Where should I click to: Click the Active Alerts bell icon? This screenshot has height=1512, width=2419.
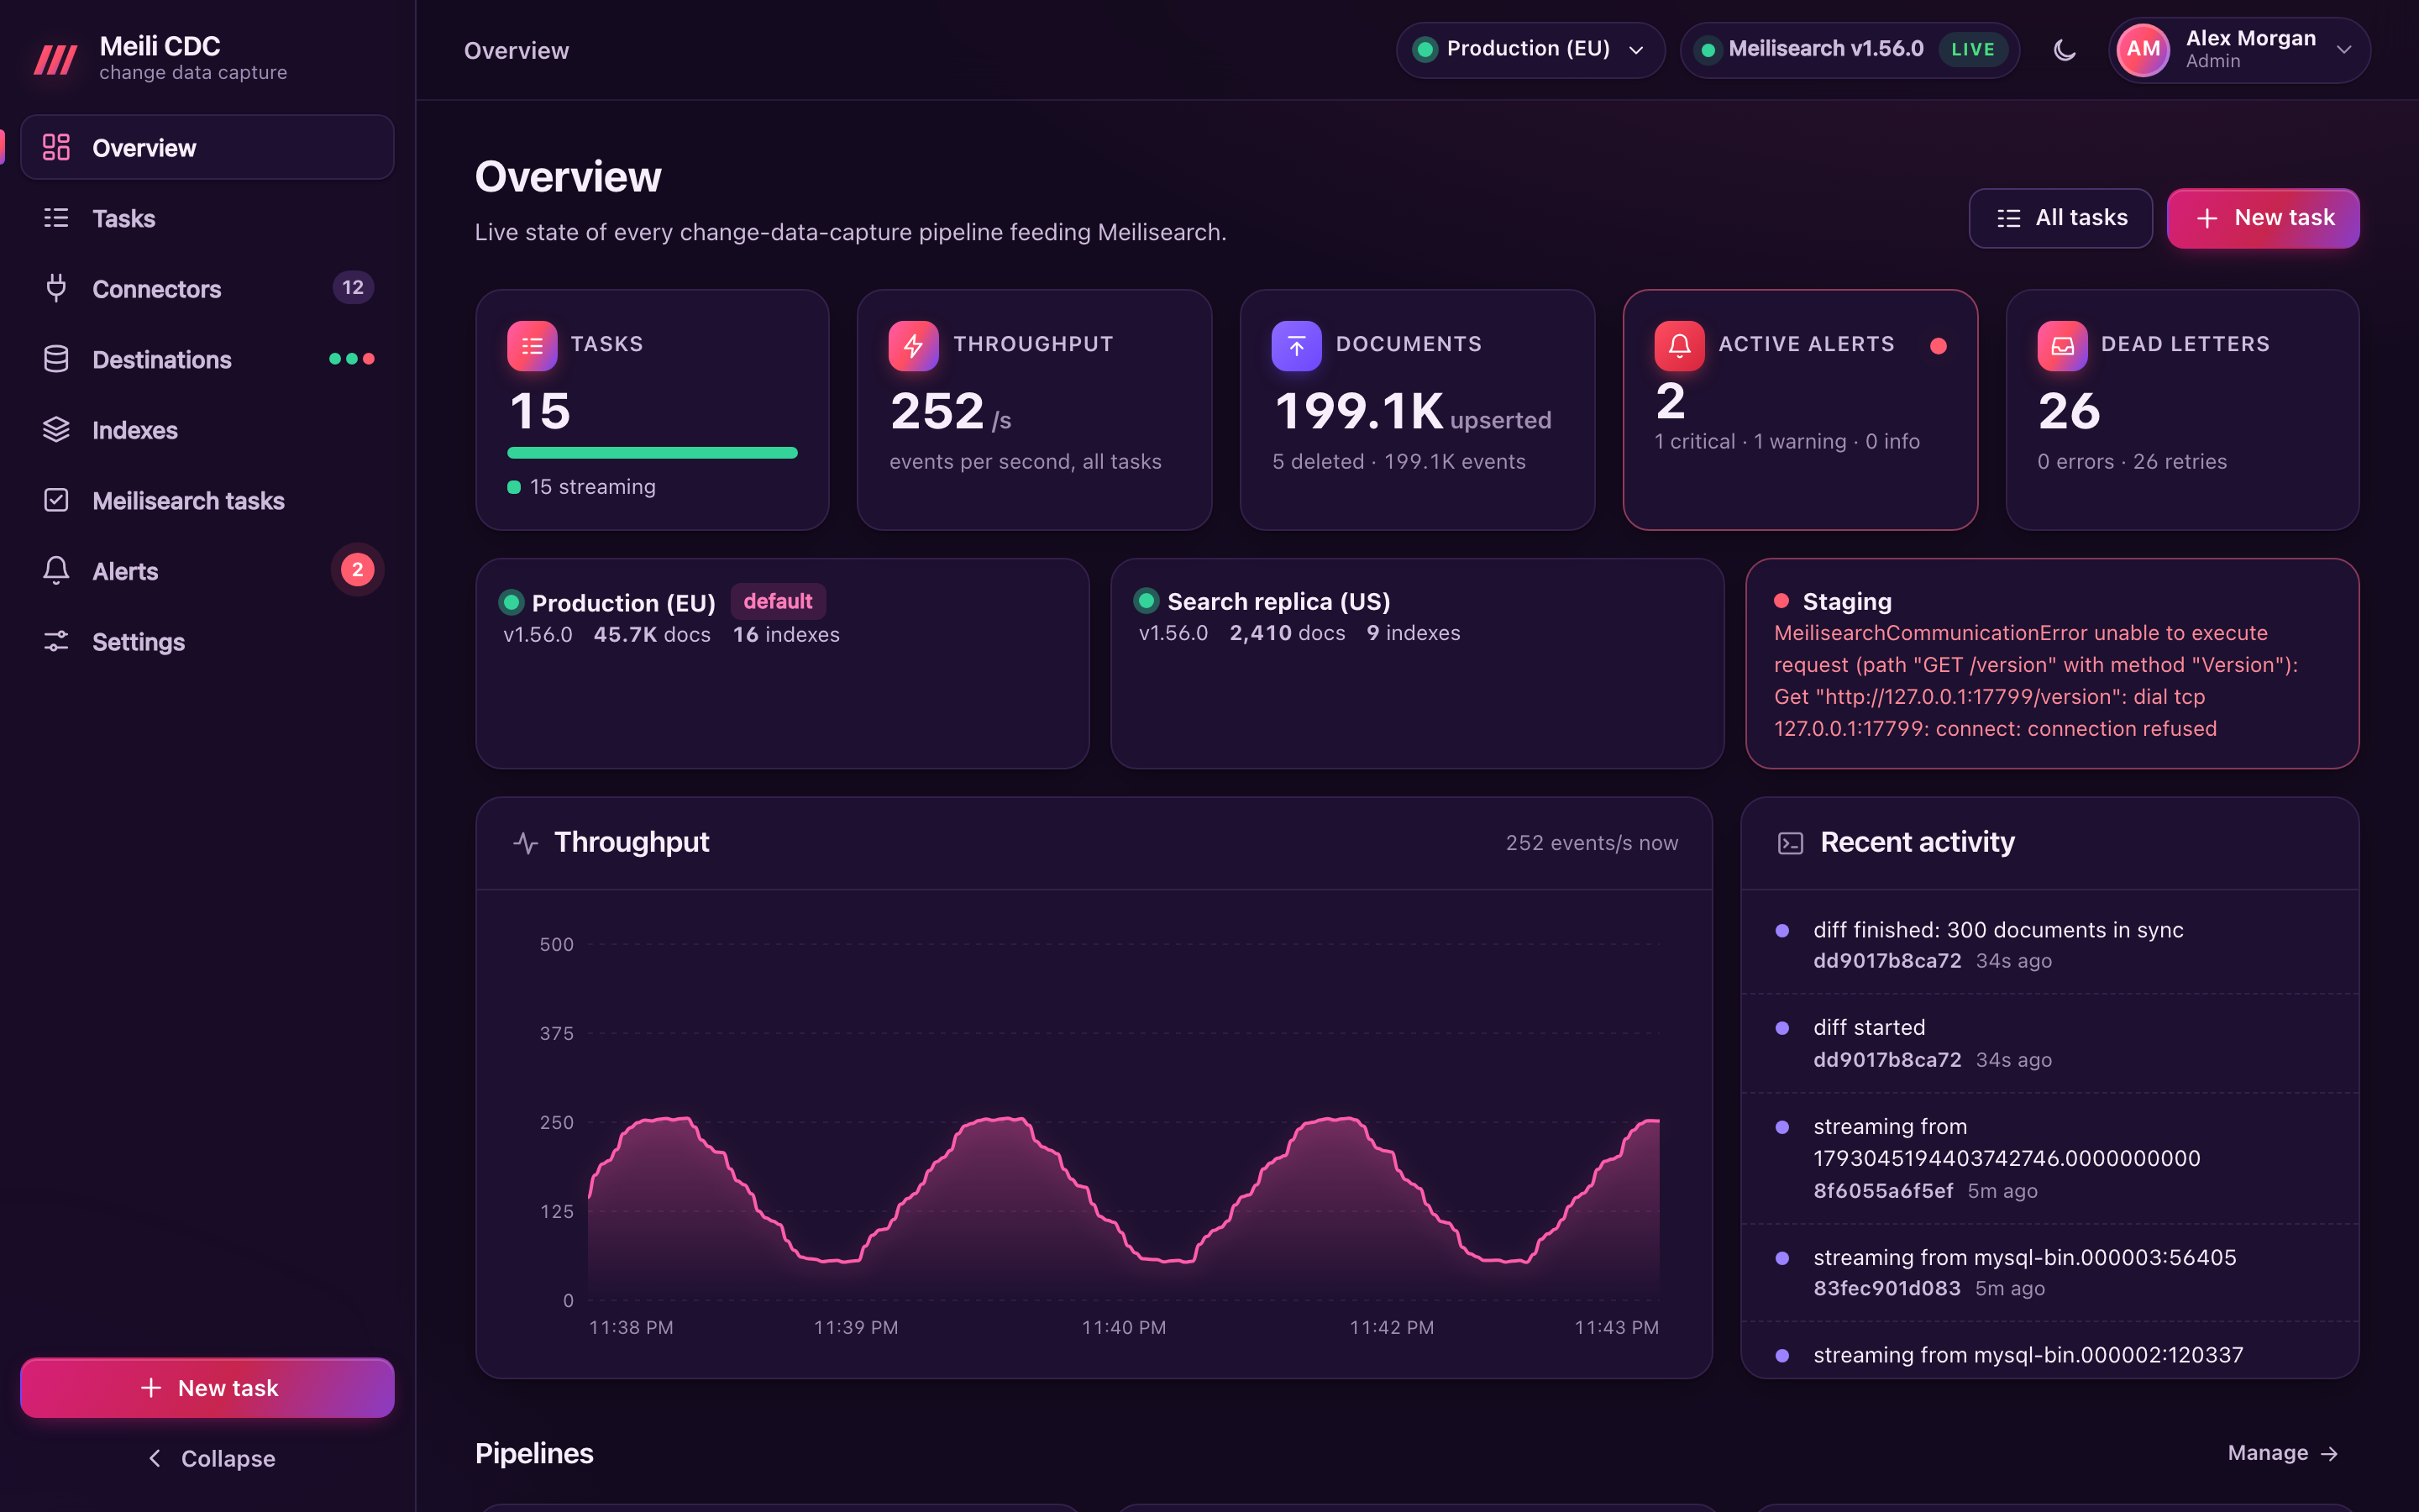click(x=1679, y=346)
